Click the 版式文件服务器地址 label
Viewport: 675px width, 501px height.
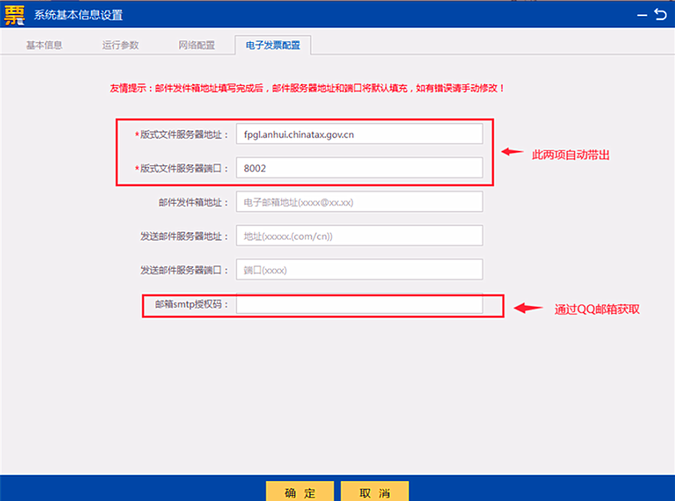tap(181, 135)
